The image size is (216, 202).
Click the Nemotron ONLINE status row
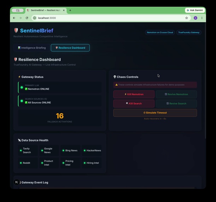click(x=60, y=87)
